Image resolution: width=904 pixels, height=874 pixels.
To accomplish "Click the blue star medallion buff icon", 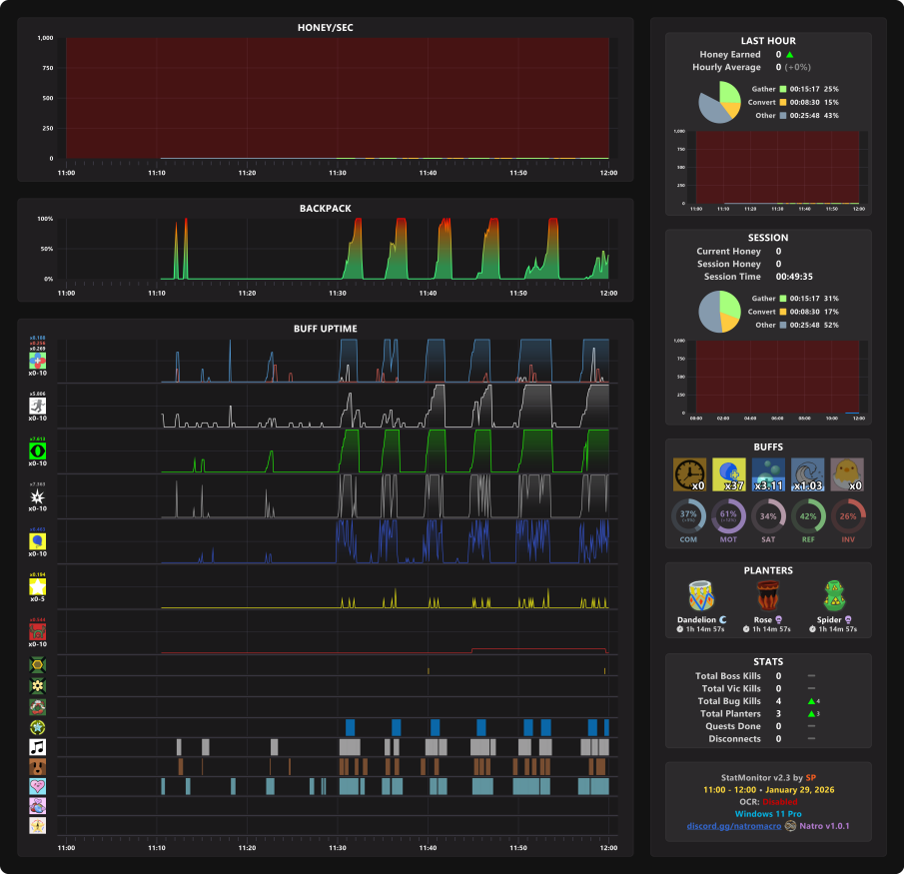I will point(38,727).
